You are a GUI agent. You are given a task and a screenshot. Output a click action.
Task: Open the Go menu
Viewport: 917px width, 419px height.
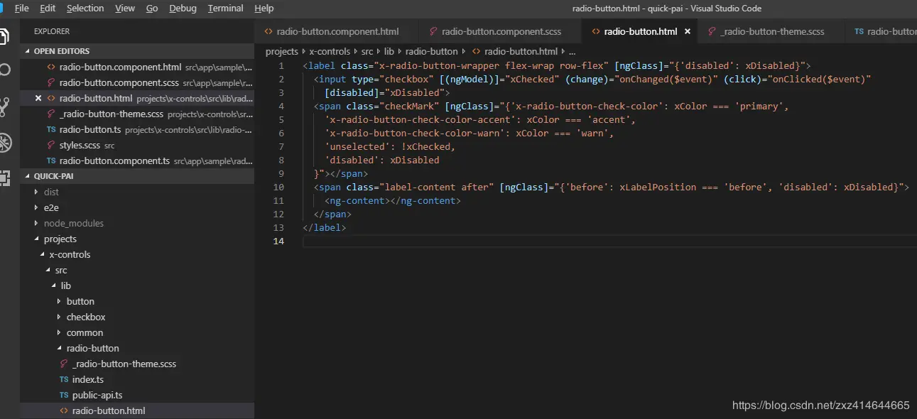click(152, 9)
